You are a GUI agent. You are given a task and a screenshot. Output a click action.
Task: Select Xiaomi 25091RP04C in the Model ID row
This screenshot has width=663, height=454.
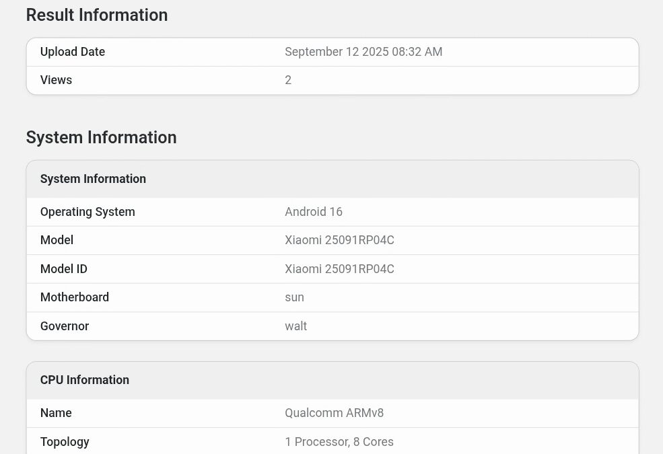pyautogui.click(x=339, y=269)
